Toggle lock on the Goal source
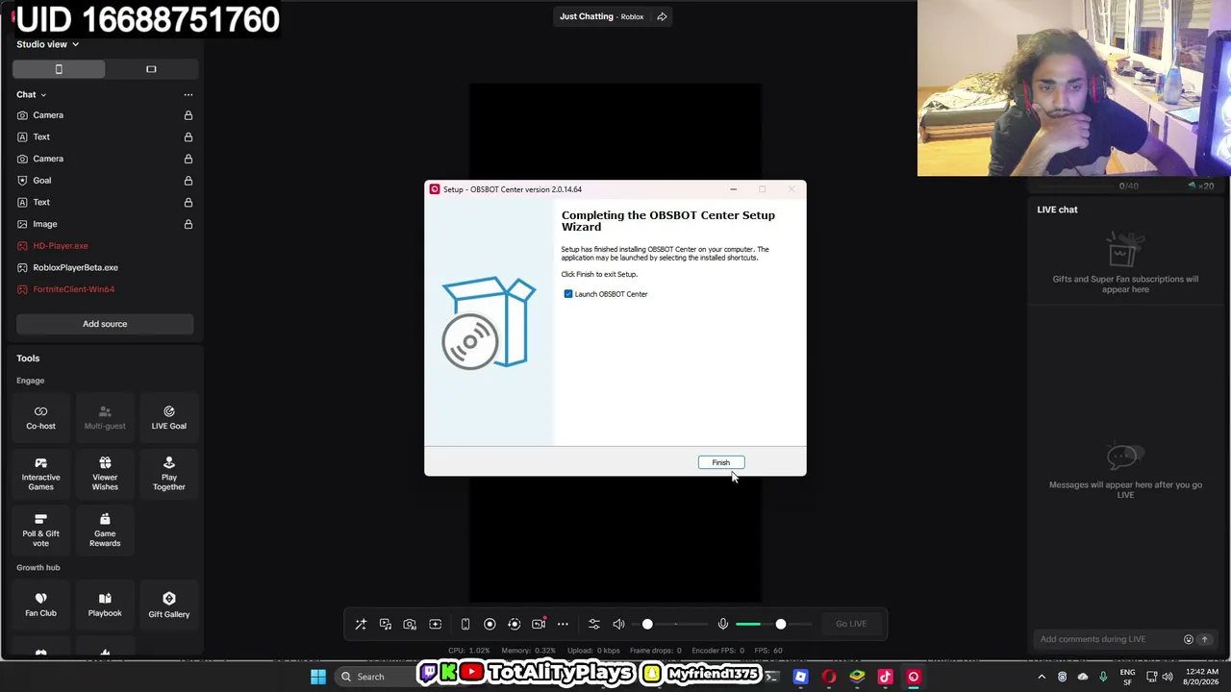The width and height of the screenshot is (1231, 692). [x=188, y=181]
